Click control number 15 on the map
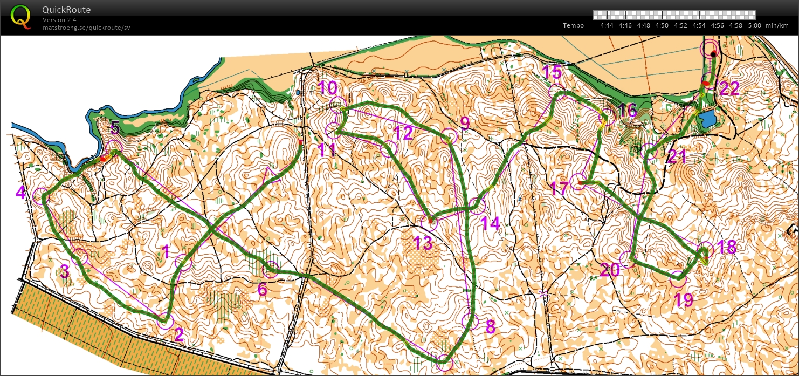This screenshot has width=799, height=376. point(552,71)
